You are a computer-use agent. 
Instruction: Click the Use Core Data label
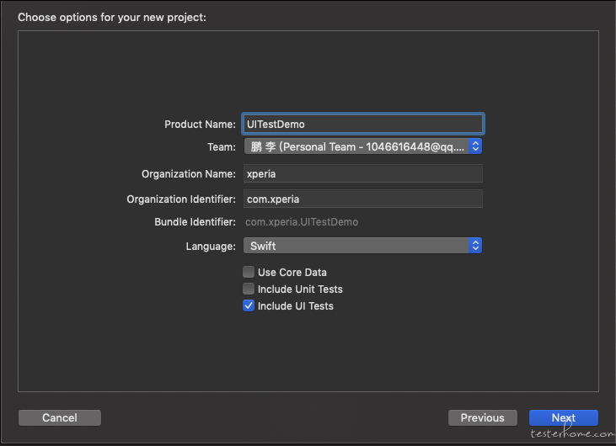(292, 273)
